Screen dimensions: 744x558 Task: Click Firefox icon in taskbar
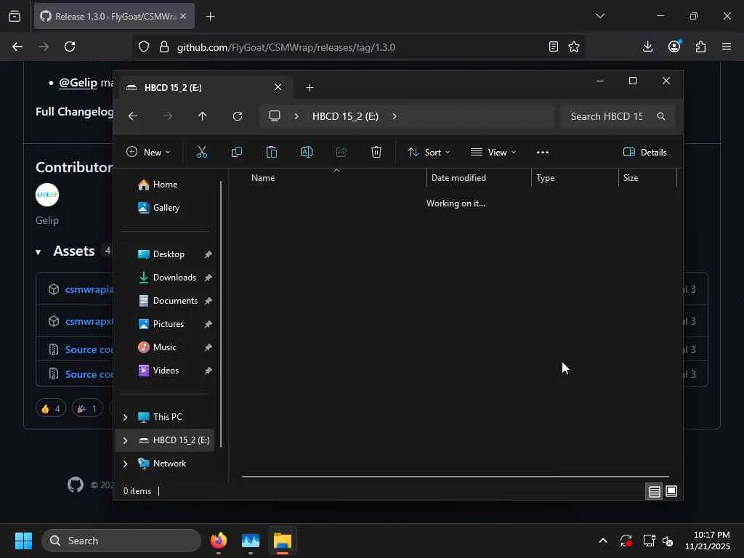[219, 541]
